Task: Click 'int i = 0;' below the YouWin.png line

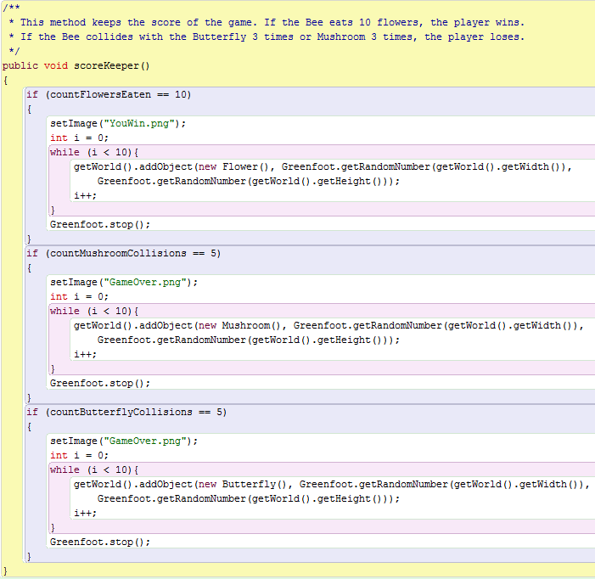Action: click(x=79, y=138)
